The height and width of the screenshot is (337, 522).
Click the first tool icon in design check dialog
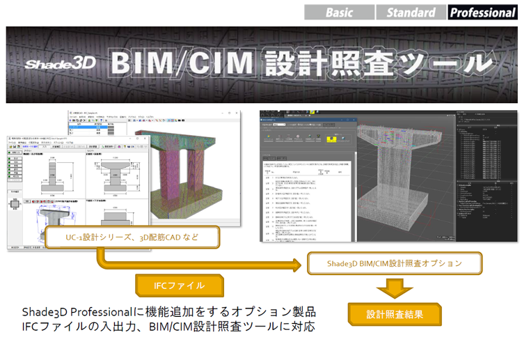pyautogui.click(x=269, y=137)
